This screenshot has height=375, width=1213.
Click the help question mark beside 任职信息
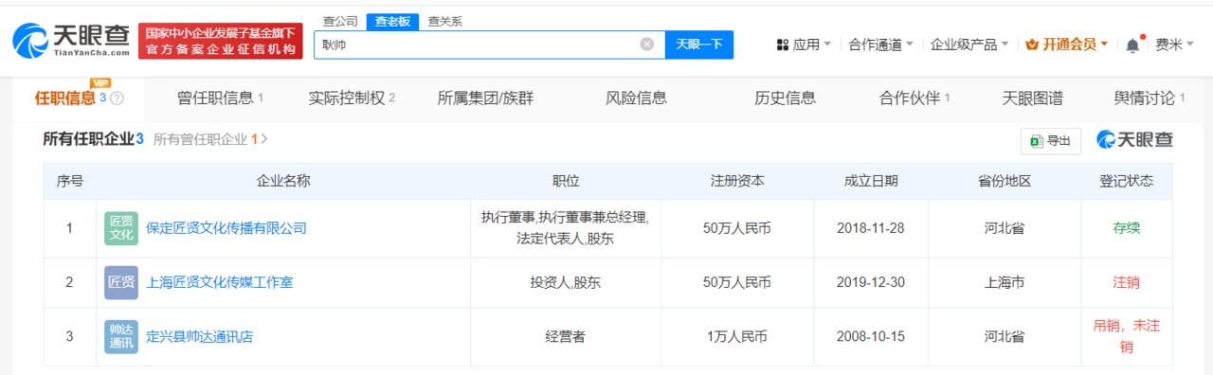[117, 98]
